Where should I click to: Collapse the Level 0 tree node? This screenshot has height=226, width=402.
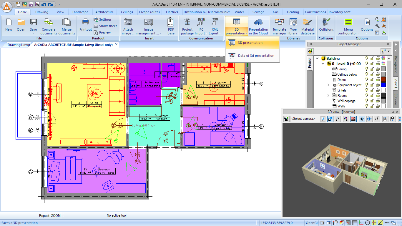coord(323,64)
